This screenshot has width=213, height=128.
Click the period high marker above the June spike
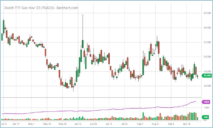coord(83,15)
